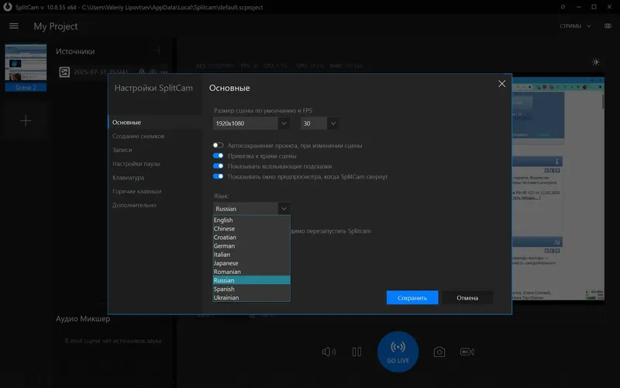Pause the stream with the pause icon
The width and height of the screenshot is (620, 388).
(356, 352)
